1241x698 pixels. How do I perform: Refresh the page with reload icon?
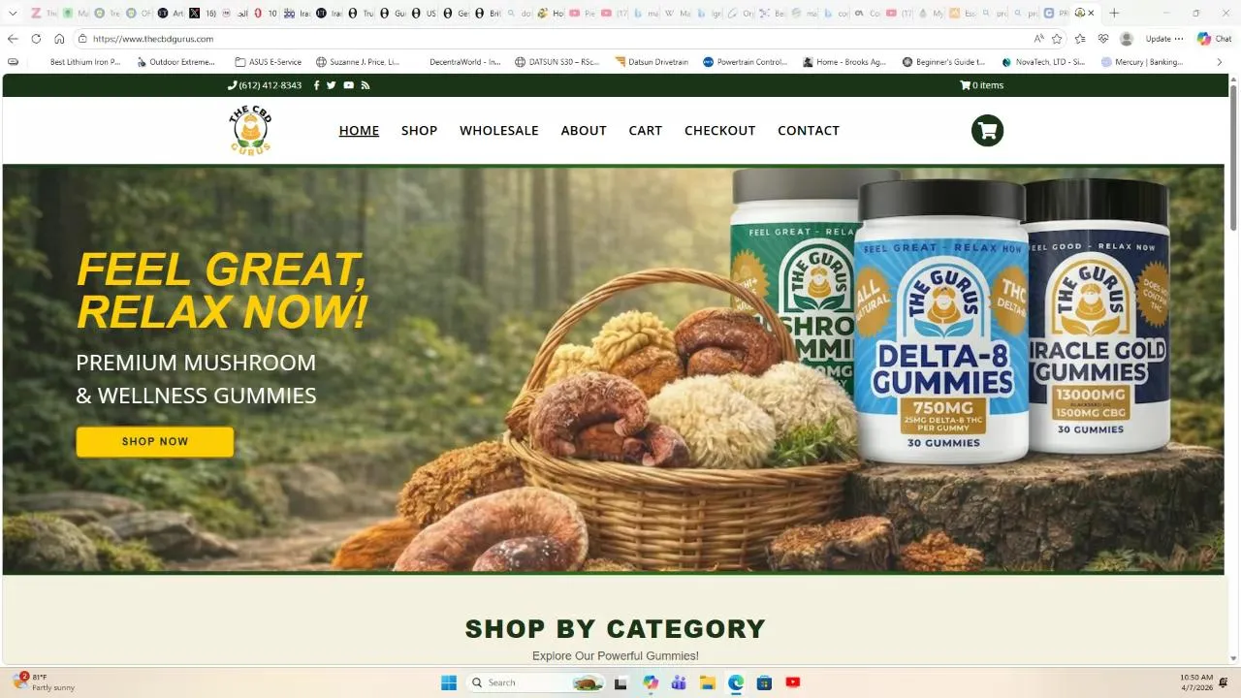[36, 39]
